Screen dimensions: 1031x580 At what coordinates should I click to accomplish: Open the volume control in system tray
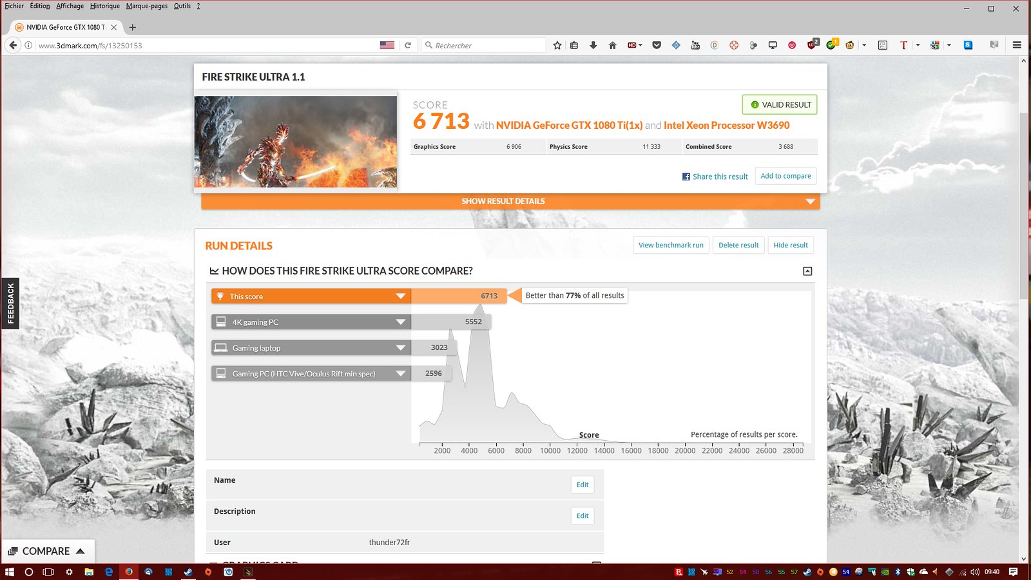click(975, 572)
